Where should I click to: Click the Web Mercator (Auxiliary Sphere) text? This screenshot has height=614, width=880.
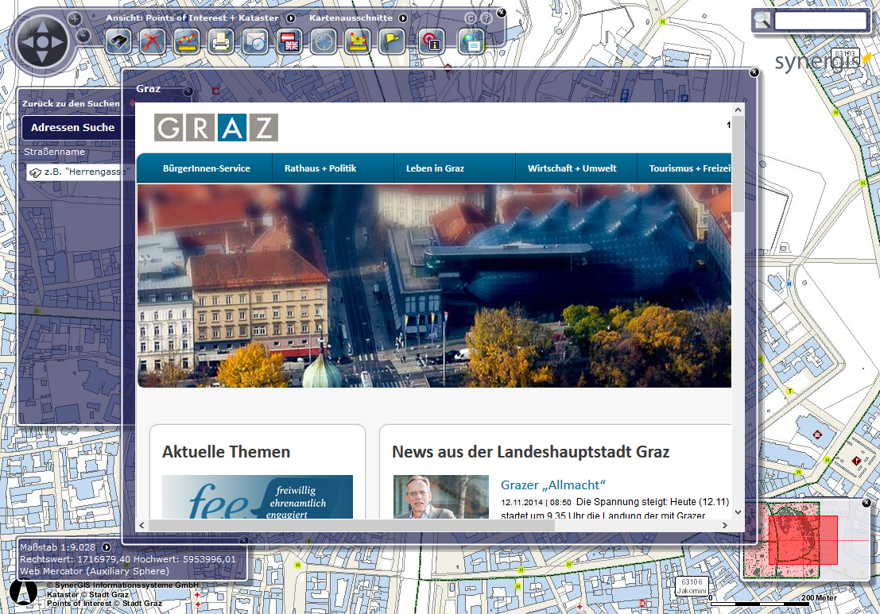pyautogui.click(x=95, y=571)
